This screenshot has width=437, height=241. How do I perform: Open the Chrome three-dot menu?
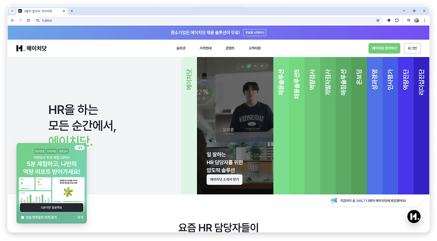tap(424, 20)
